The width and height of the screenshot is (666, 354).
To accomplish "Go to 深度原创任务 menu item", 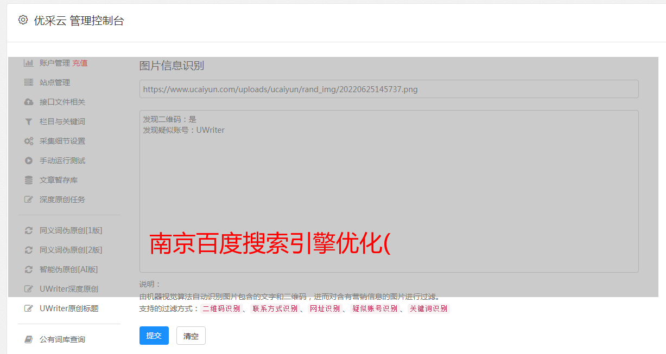I will tap(62, 199).
